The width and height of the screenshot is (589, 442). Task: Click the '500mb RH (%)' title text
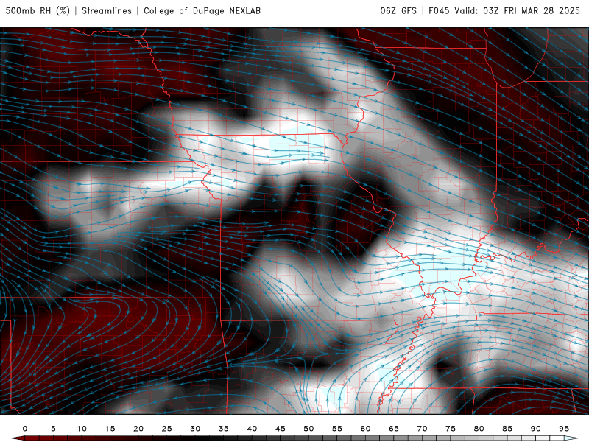pyautogui.click(x=38, y=11)
